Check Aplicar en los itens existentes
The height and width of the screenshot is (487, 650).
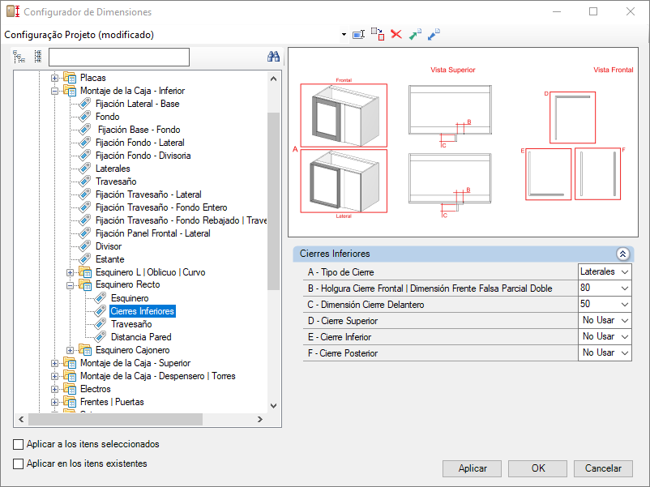[19, 464]
